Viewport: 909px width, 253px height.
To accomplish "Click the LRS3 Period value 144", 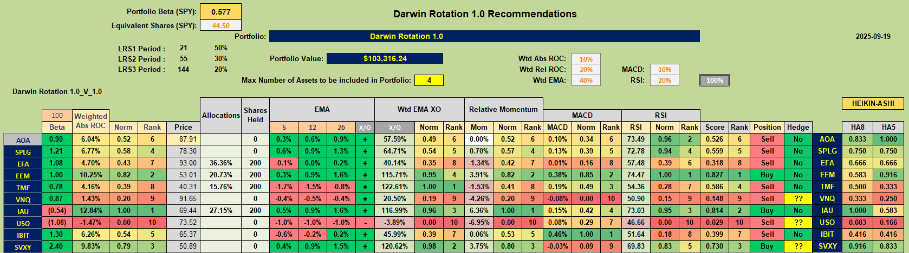I will click(x=184, y=69).
